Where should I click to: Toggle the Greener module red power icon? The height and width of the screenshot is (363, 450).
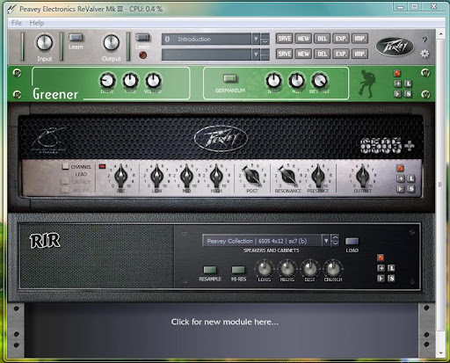point(397,73)
